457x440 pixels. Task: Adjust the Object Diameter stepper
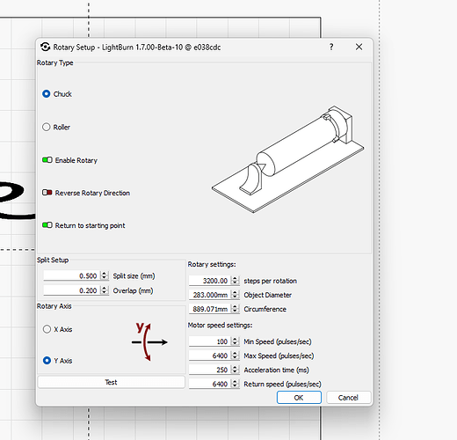click(x=235, y=295)
